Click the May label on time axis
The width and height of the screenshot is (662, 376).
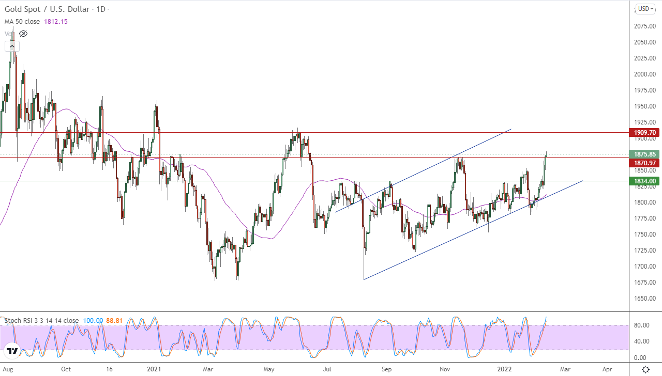pos(269,369)
